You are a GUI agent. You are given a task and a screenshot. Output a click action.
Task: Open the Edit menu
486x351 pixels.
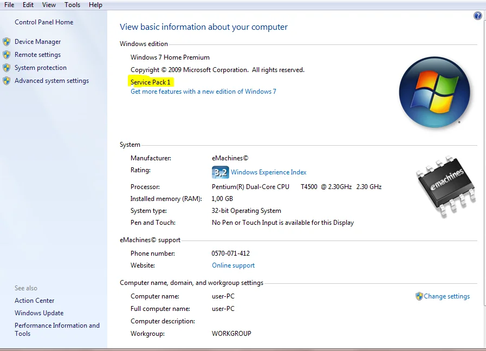pos(28,5)
